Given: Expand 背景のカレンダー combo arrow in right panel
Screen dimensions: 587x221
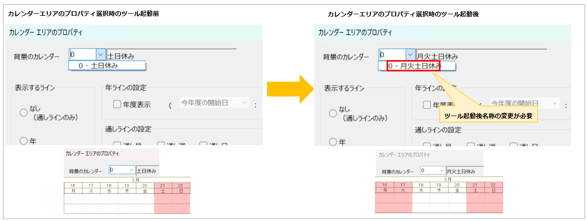Looking at the screenshot, I should pyautogui.click(x=410, y=55).
